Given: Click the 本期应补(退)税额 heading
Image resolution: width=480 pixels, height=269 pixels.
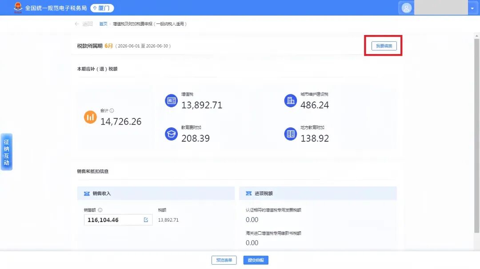Looking at the screenshot, I should tap(97, 69).
